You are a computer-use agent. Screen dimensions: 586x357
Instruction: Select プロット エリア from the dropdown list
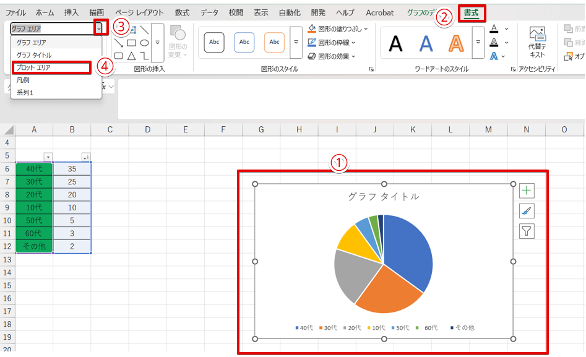click(51, 67)
